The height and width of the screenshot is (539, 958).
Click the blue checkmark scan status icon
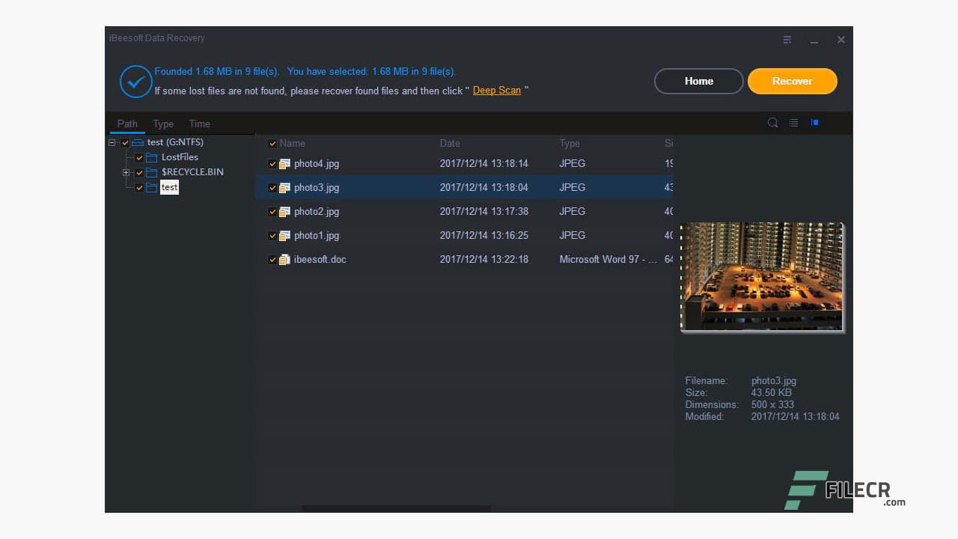click(135, 81)
